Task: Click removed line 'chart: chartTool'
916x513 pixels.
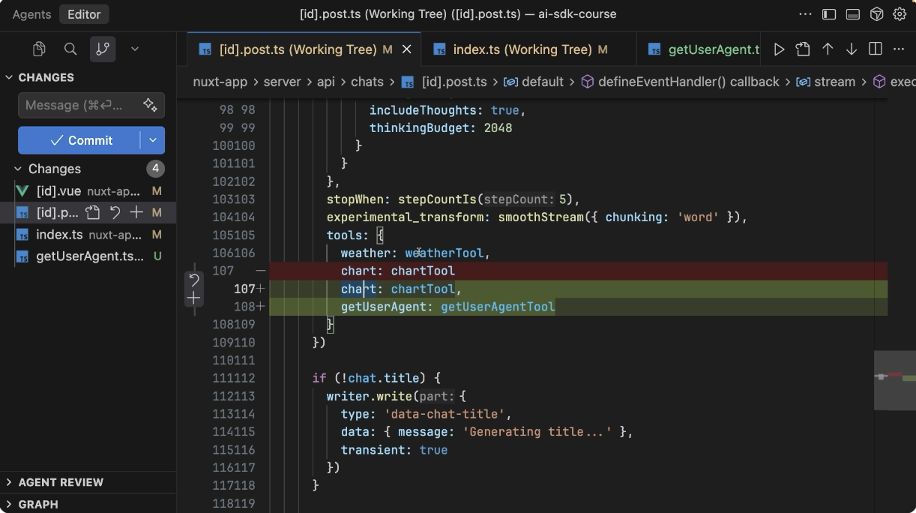Action: 398,271
